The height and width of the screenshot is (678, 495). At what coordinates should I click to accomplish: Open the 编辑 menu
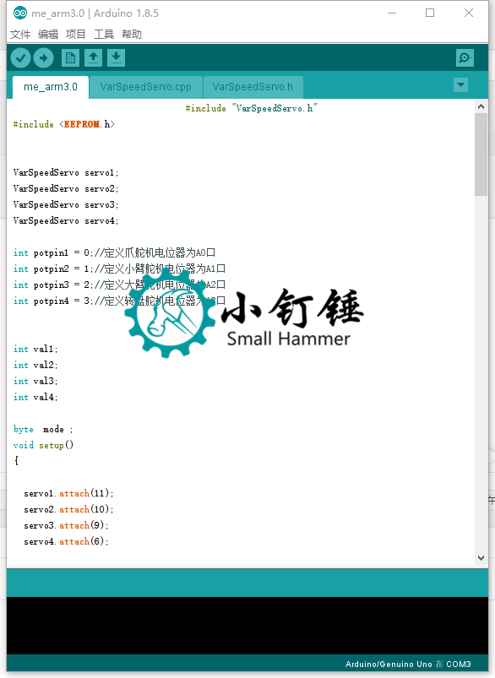tap(48, 34)
